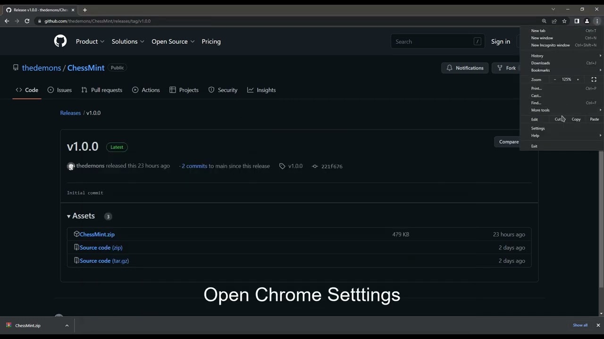604x339 pixels.
Task: Select New tab in Chrome menu
Action: [562, 31]
